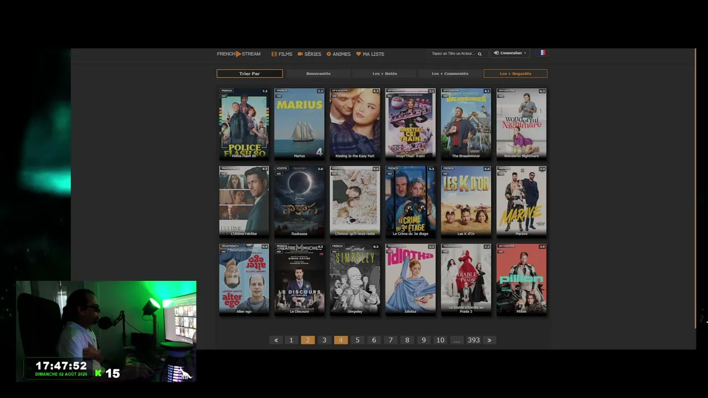Viewport: 708px width, 398px height.
Task: Select the Les K d'Or poster
Action: coord(466,201)
